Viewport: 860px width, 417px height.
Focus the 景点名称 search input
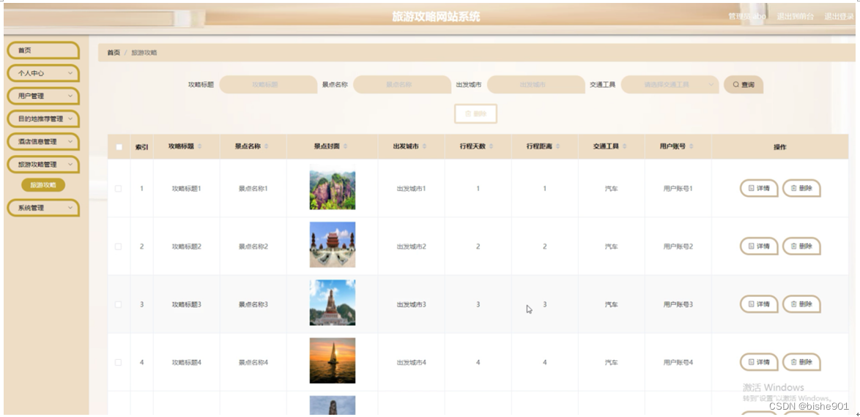tap(402, 85)
